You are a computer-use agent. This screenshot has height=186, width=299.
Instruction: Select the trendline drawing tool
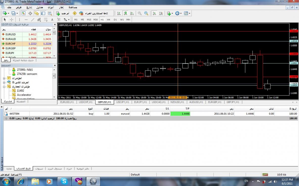[x=33, y=20]
